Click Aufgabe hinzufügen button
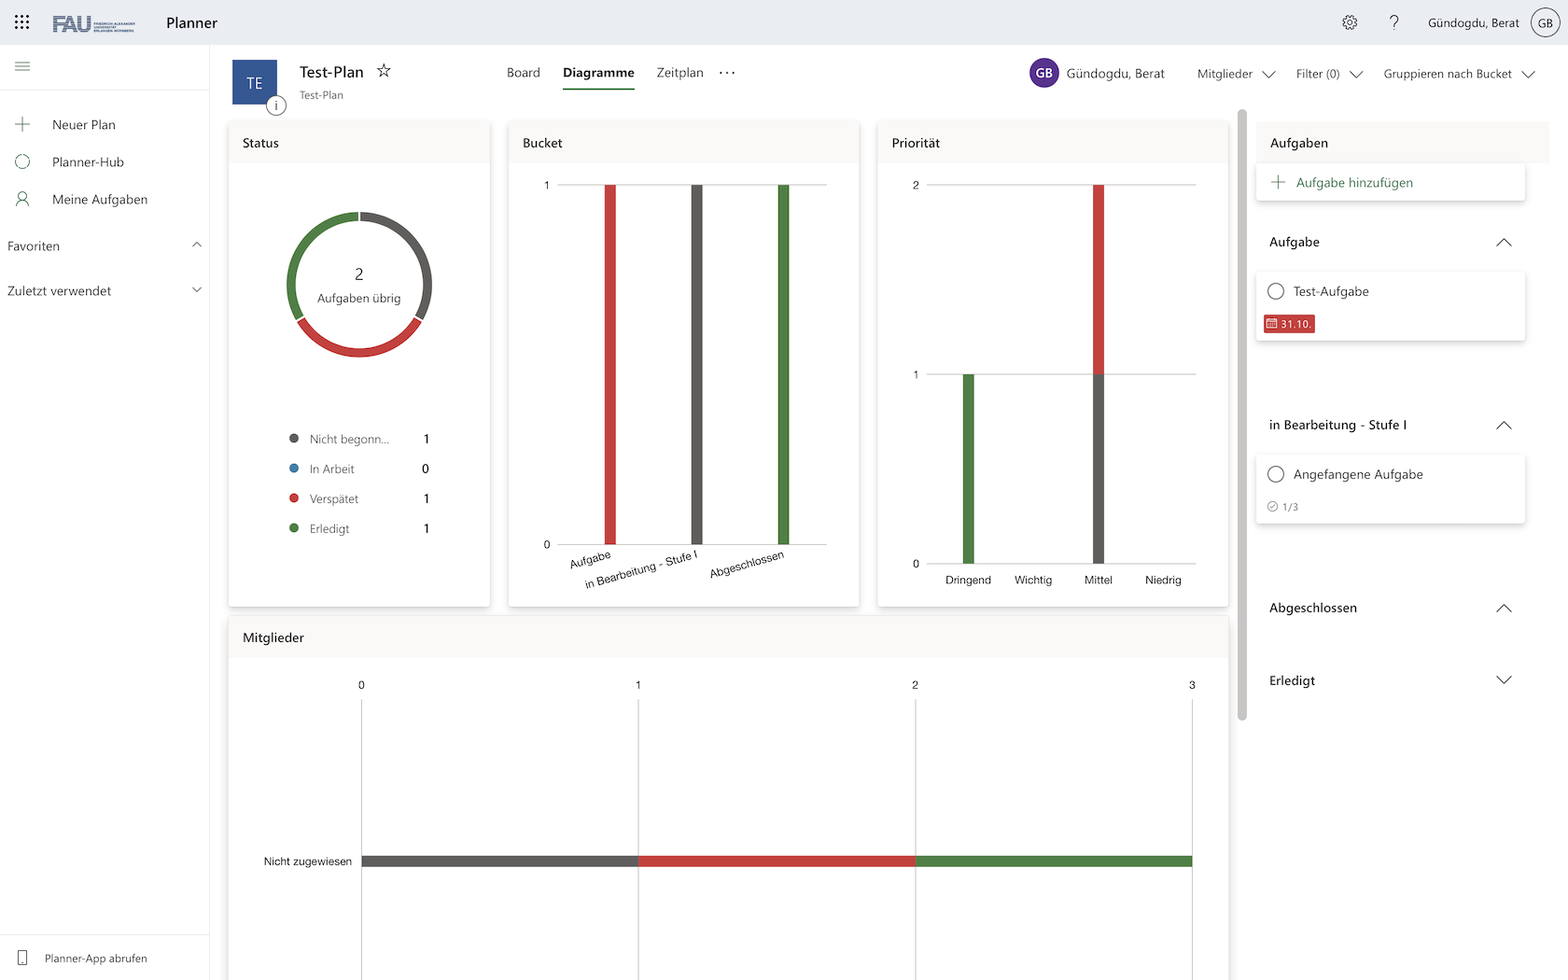 tap(1391, 182)
